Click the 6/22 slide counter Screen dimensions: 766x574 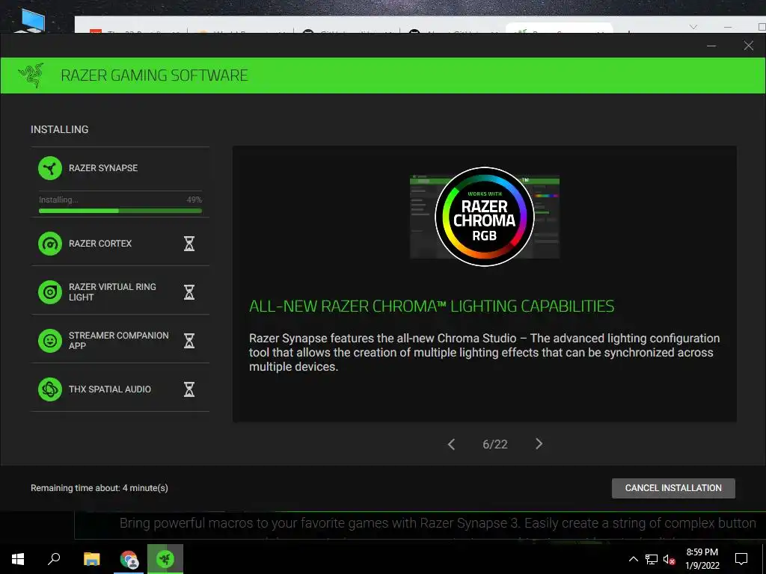(x=495, y=444)
